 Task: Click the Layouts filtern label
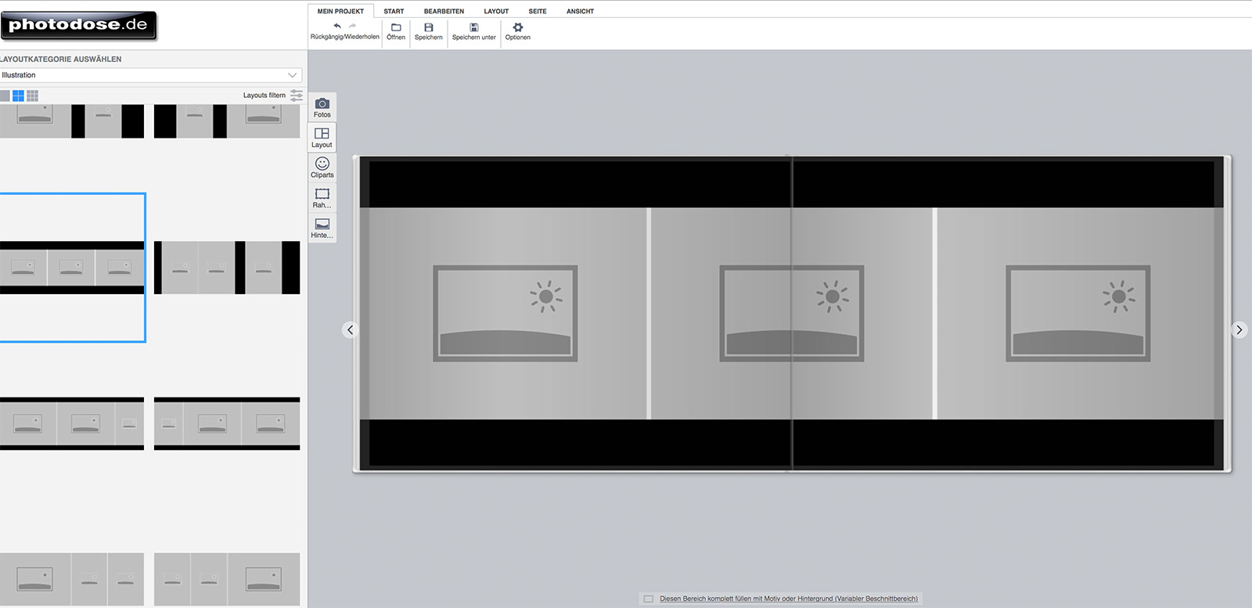pos(264,95)
